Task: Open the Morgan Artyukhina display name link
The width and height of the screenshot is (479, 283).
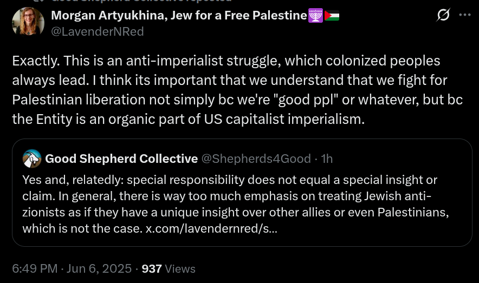Action: point(179,16)
